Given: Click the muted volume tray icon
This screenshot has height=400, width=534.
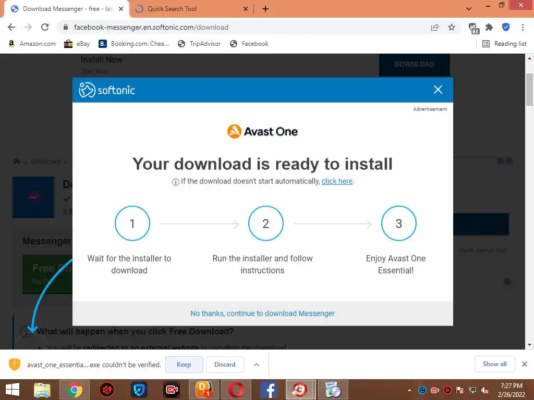Looking at the screenshot, I should [485, 390].
